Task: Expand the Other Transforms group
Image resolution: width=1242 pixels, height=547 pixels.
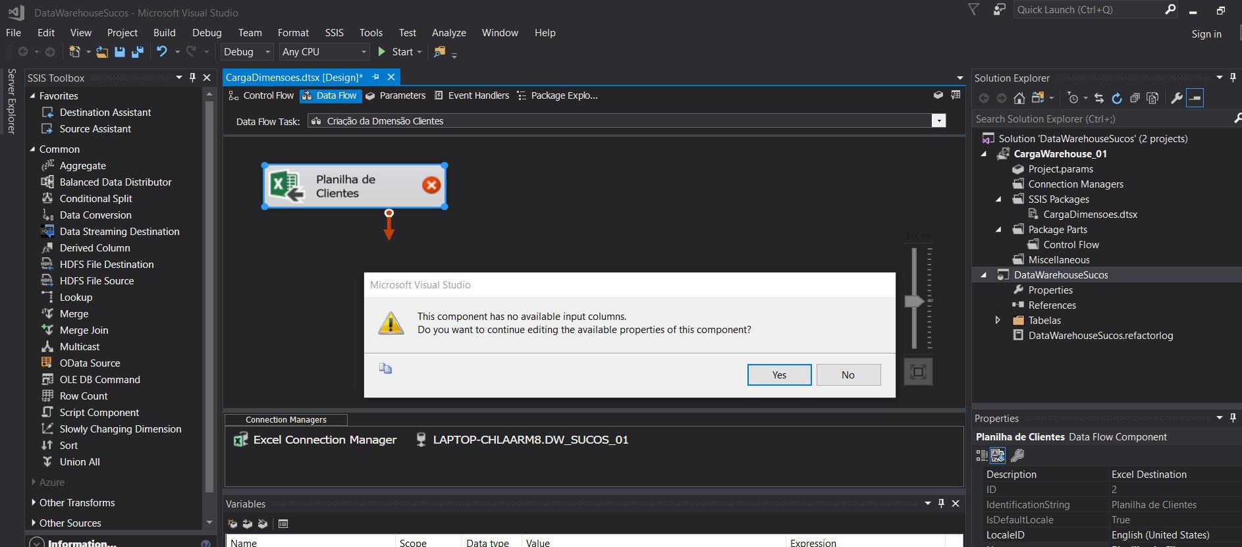Action: [34, 502]
